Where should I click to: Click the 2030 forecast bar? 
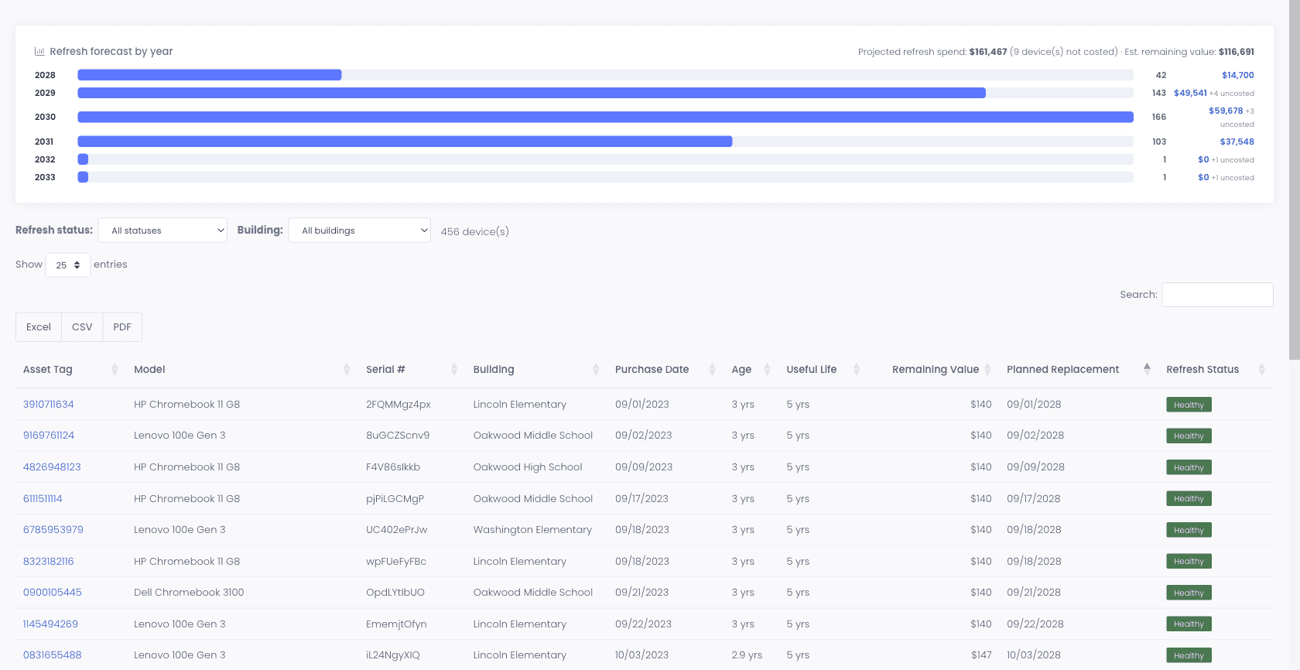coord(605,117)
